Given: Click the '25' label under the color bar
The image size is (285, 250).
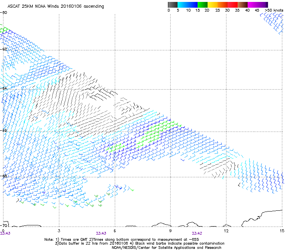Looking at the screenshot, I should coord(218,10).
